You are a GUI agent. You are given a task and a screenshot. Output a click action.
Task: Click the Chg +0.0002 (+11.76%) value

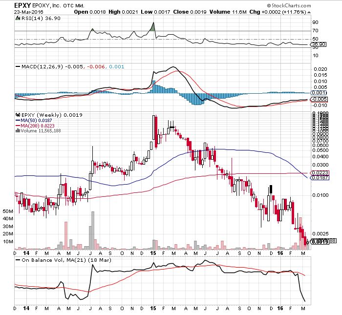click(x=278, y=12)
